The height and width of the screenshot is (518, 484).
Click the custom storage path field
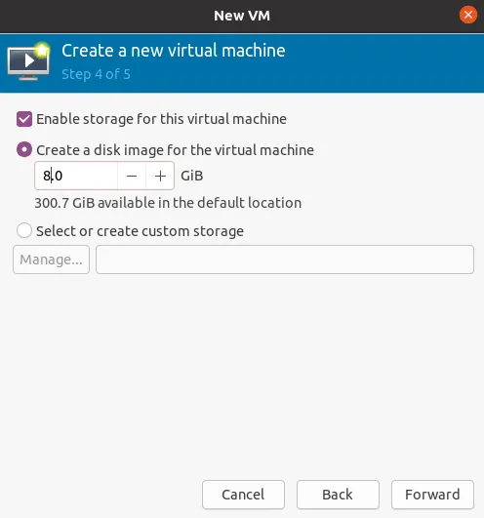pyautogui.click(x=285, y=259)
